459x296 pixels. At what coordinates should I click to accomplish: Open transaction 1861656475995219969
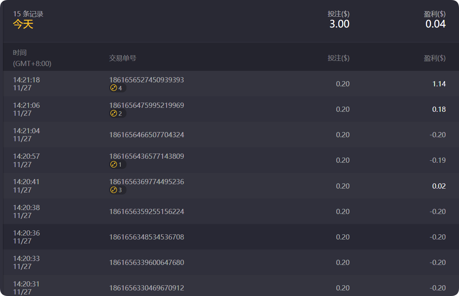click(147, 105)
